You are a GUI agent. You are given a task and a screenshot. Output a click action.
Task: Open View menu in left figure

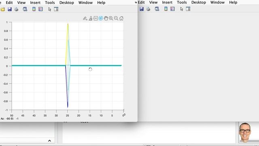[21, 3]
